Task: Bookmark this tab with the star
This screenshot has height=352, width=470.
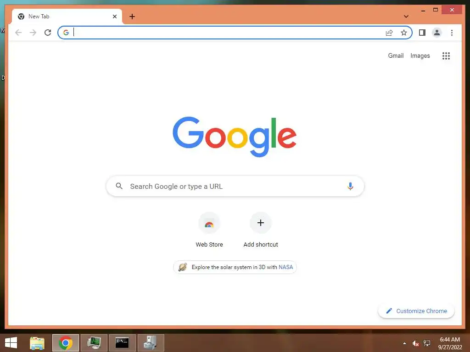Action: (404, 33)
